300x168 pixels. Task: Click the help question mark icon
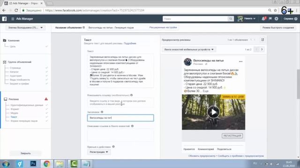pos(296,19)
